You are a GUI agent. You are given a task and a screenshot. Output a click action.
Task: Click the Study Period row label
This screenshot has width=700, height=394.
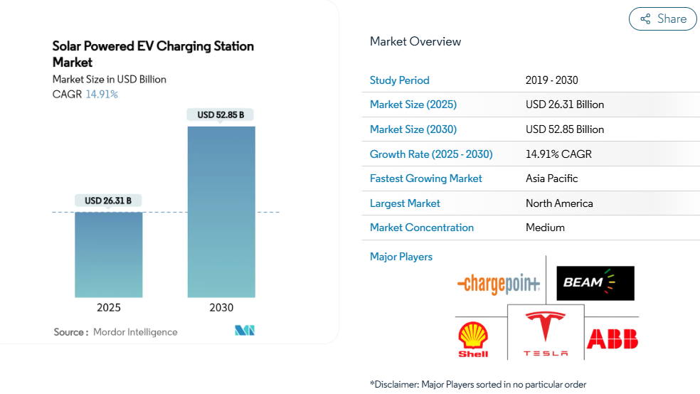point(399,80)
